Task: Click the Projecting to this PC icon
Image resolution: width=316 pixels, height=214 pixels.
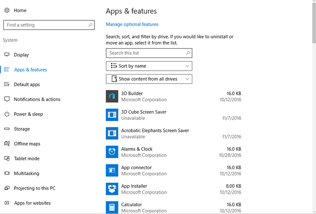Action: [x=7, y=188]
